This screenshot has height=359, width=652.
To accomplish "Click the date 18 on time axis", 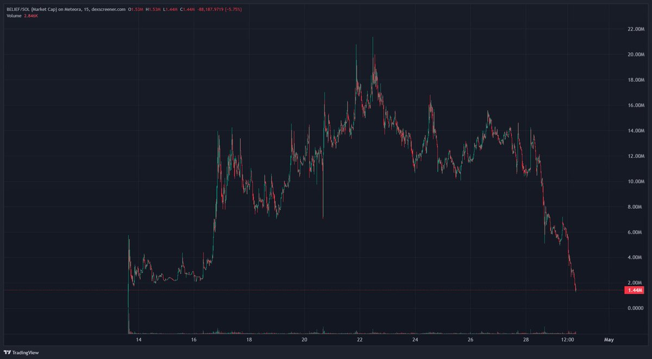I will point(249,340).
